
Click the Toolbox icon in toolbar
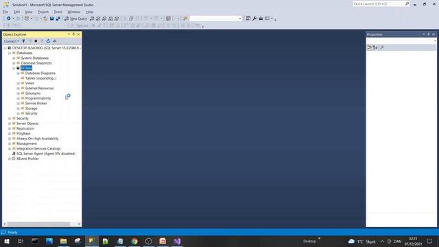(261, 19)
